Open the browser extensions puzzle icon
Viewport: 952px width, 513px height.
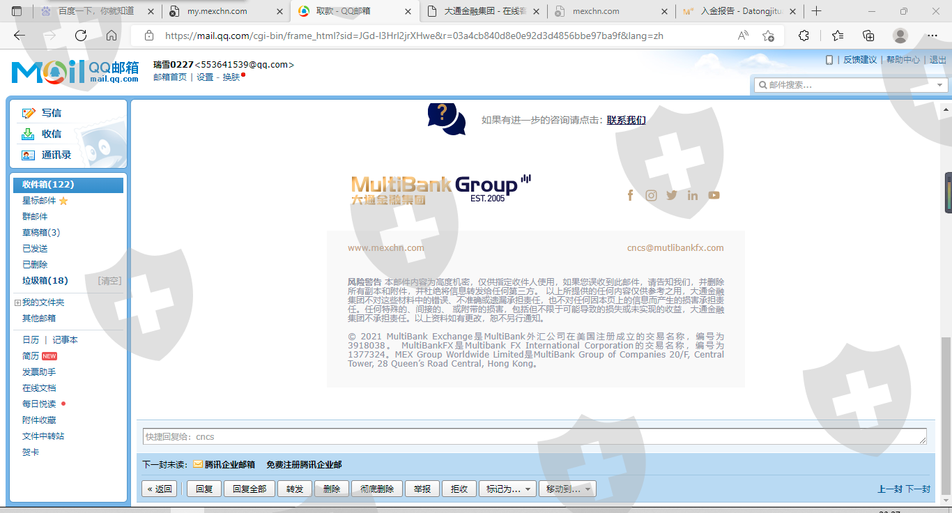click(804, 36)
